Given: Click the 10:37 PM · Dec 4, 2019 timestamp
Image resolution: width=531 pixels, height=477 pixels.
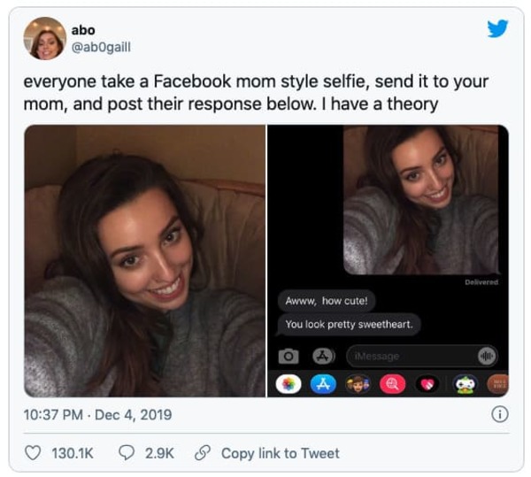Looking at the screenshot, I should pos(97,415).
